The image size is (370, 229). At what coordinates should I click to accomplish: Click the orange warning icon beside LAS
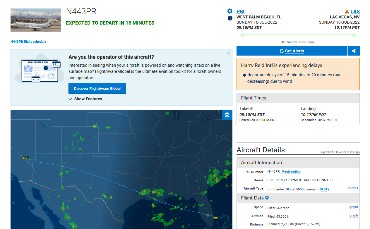click(x=347, y=12)
